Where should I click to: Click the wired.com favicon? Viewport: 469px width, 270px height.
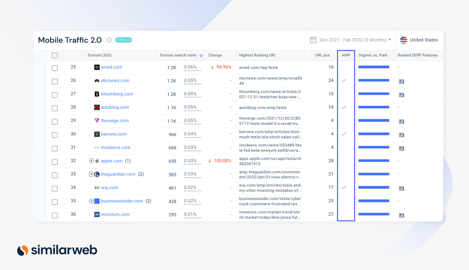tap(97, 67)
